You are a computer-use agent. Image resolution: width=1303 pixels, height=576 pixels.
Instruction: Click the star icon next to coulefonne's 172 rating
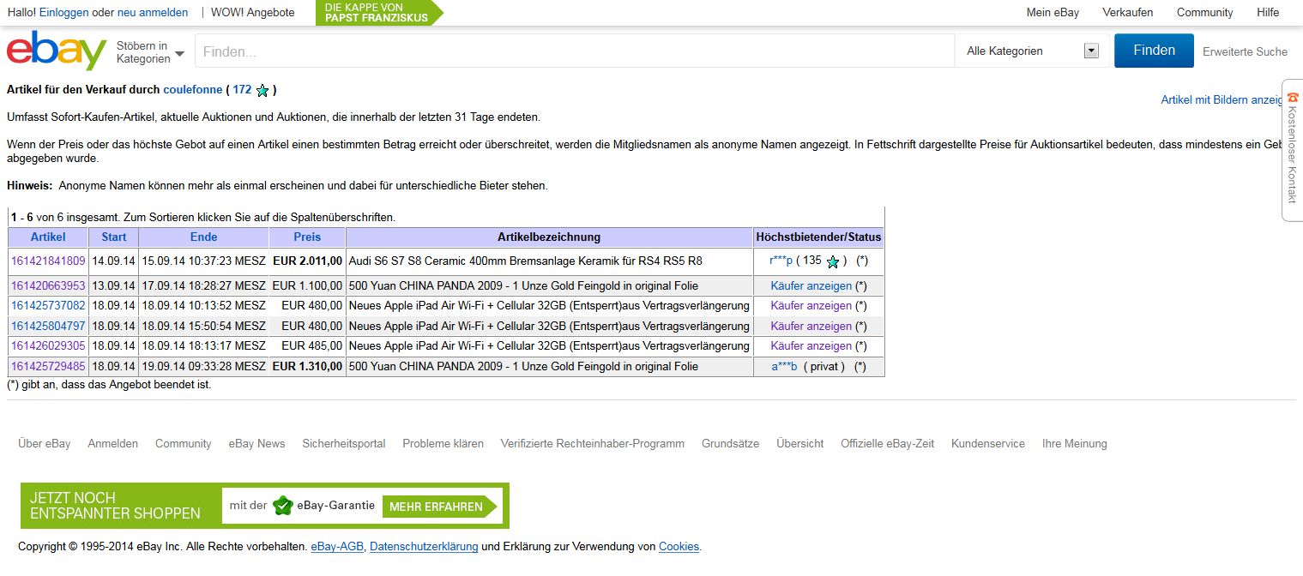pyautogui.click(x=262, y=90)
